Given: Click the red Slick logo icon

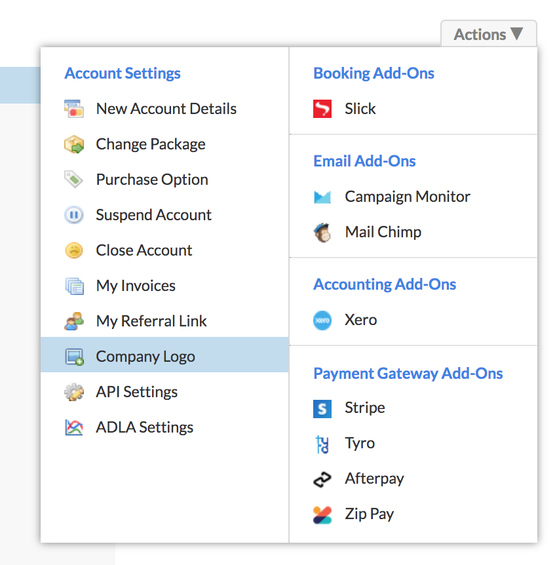Looking at the screenshot, I should [322, 109].
